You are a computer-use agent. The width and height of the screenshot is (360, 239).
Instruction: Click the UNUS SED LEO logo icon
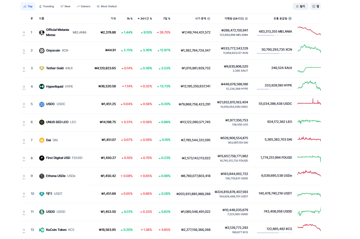(x=42, y=122)
